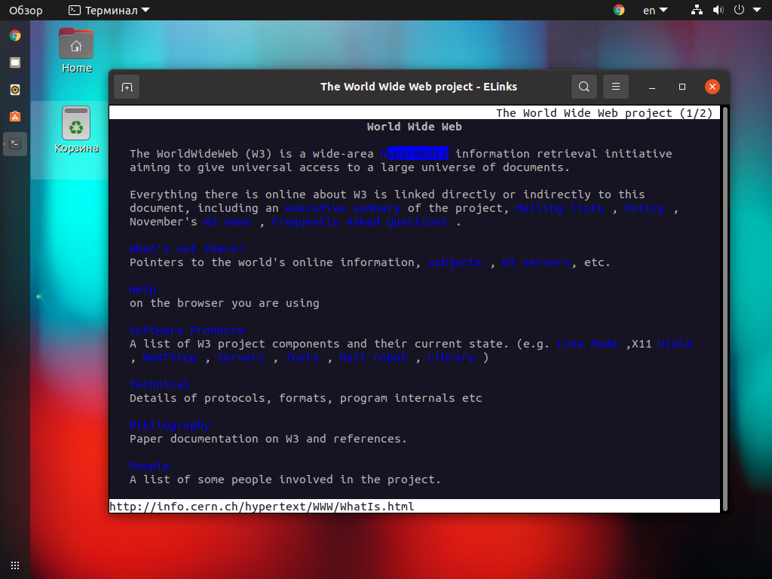Screen dimensions: 772x579
Task: Follow the Bibliography link
Action: (170, 425)
